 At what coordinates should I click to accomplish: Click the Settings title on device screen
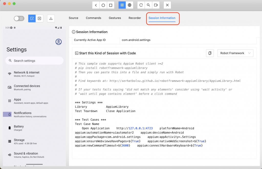point(17,49)
